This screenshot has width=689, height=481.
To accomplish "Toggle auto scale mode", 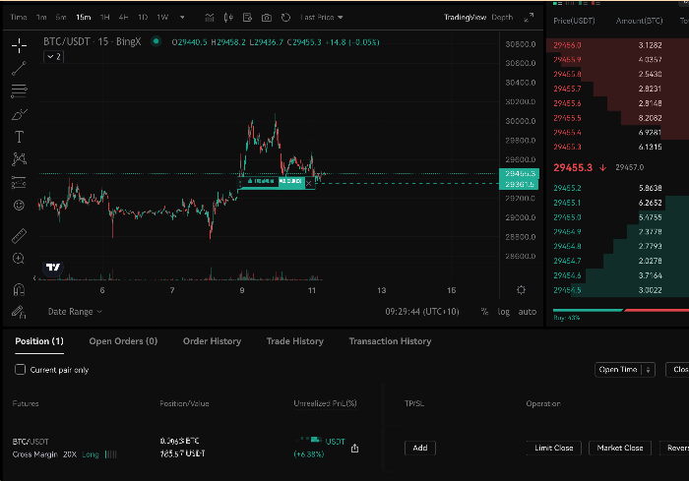I will point(528,312).
